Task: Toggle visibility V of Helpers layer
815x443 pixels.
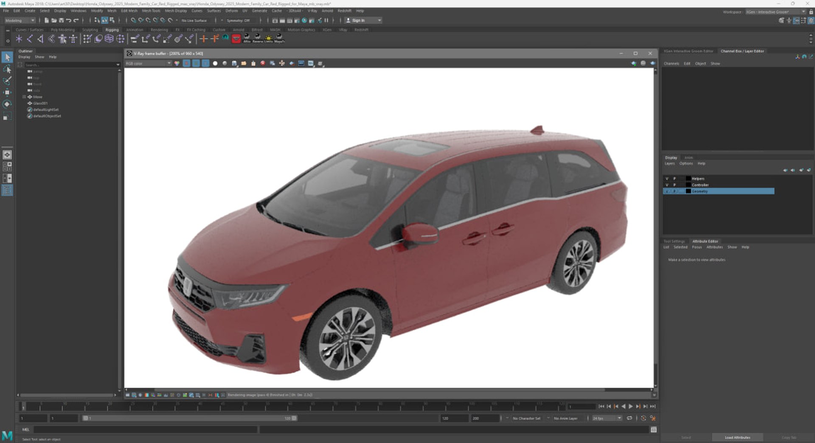Action: click(x=667, y=179)
